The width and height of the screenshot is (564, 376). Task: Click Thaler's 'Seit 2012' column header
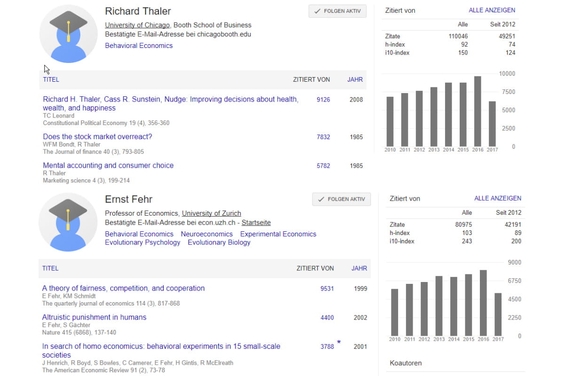coord(502,24)
